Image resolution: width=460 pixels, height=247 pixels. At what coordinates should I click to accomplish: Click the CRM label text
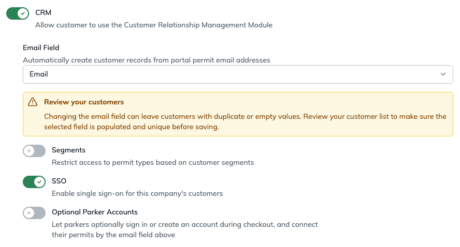click(43, 12)
